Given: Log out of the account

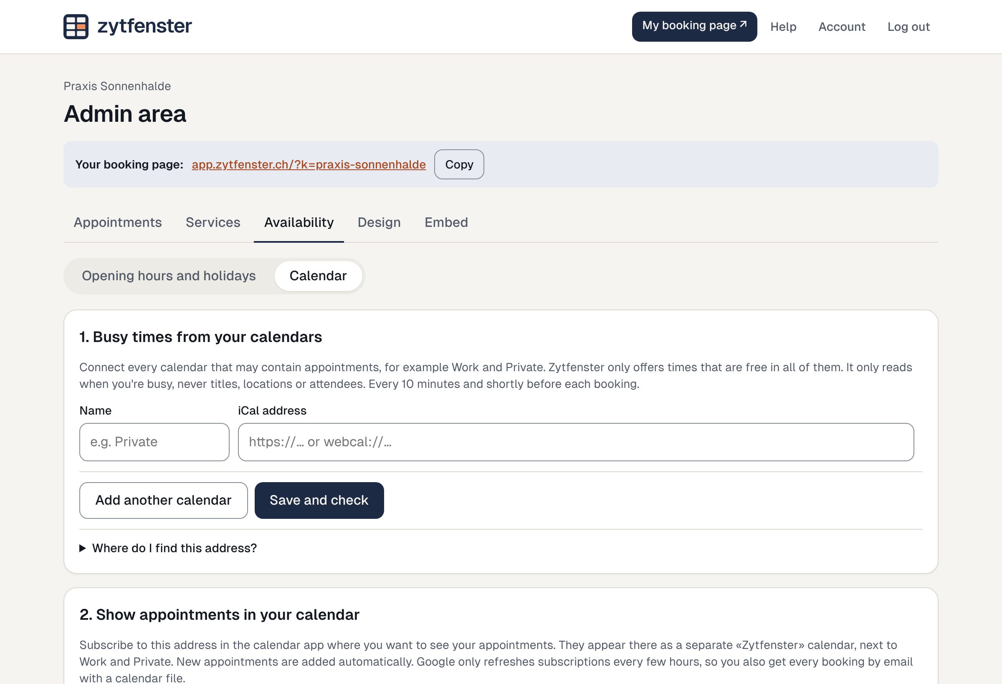Looking at the screenshot, I should click(x=908, y=27).
